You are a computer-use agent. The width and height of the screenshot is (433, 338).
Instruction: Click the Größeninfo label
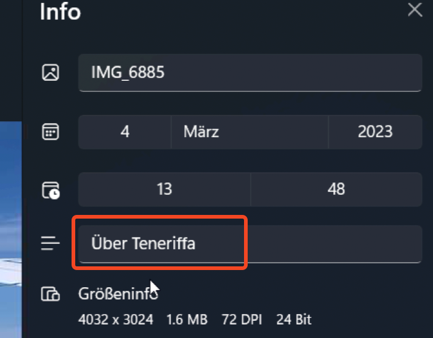118,293
